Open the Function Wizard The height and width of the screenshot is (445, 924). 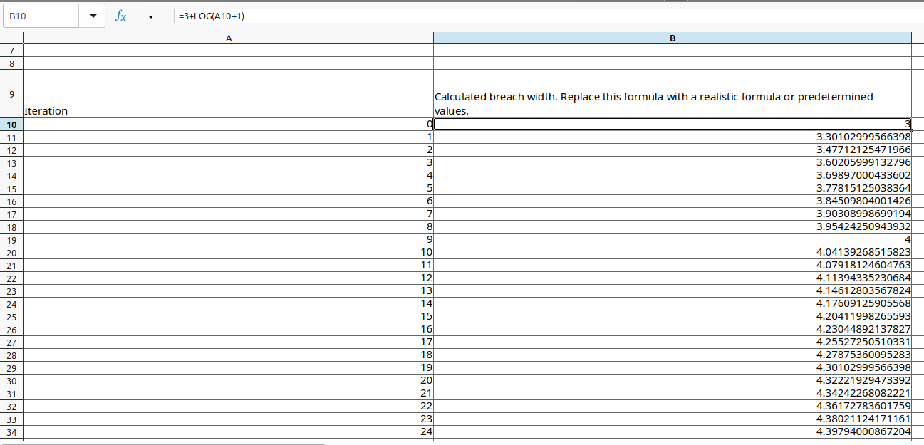(x=120, y=15)
